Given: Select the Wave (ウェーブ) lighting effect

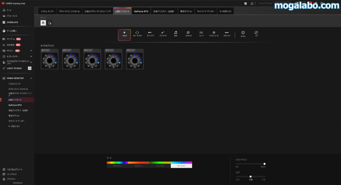Looking at the screenshot, I should [x=201, y=34].
